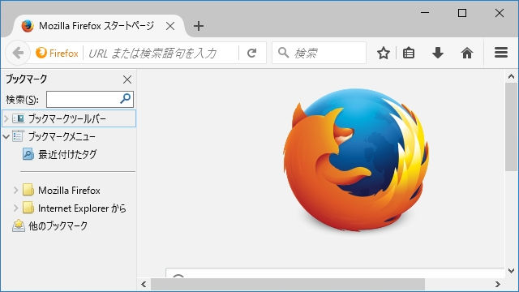
Task: Open the downloads arrow button
Action: click(438, 53)
